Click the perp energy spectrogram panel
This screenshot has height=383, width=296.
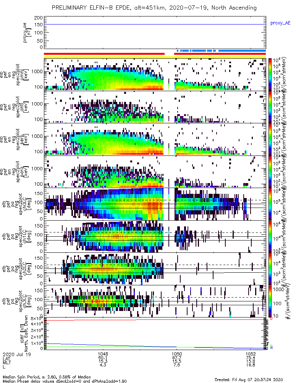coord(155,139)
